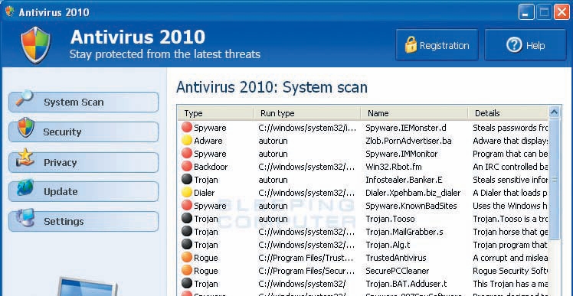Click 'A Dialer that loads' details cell
The image size is (573, 296).
510,193
